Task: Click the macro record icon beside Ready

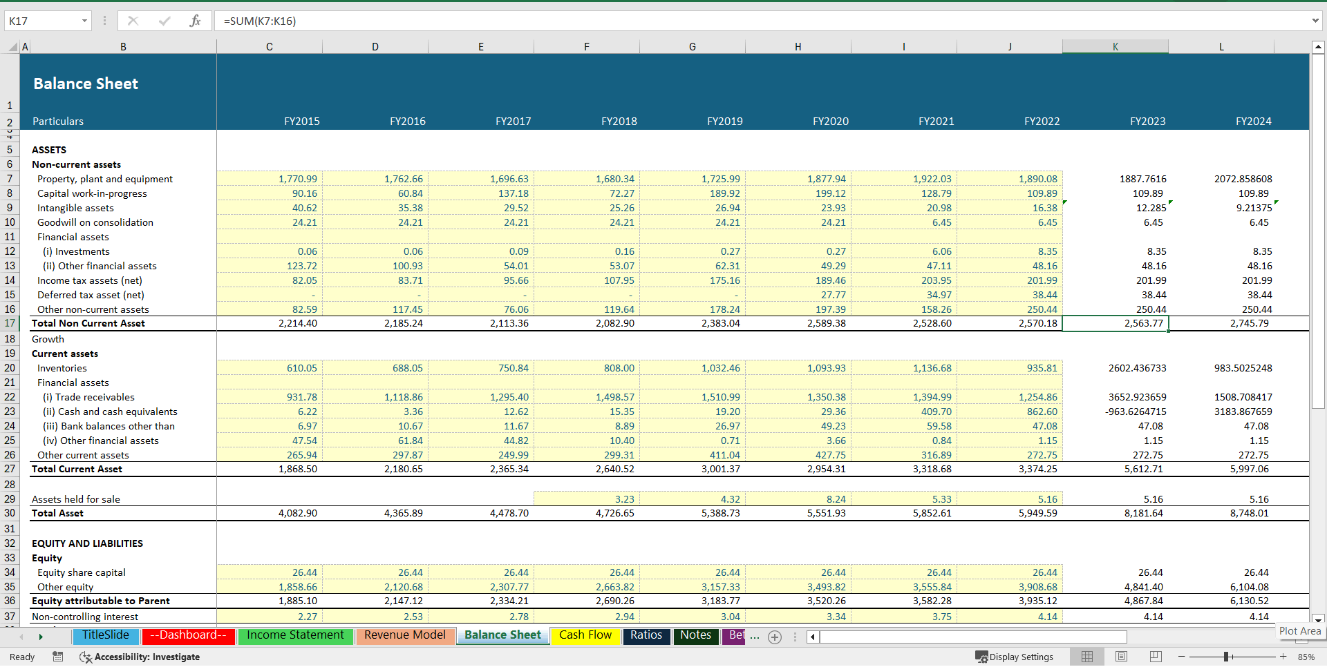Action: point(58,657)
